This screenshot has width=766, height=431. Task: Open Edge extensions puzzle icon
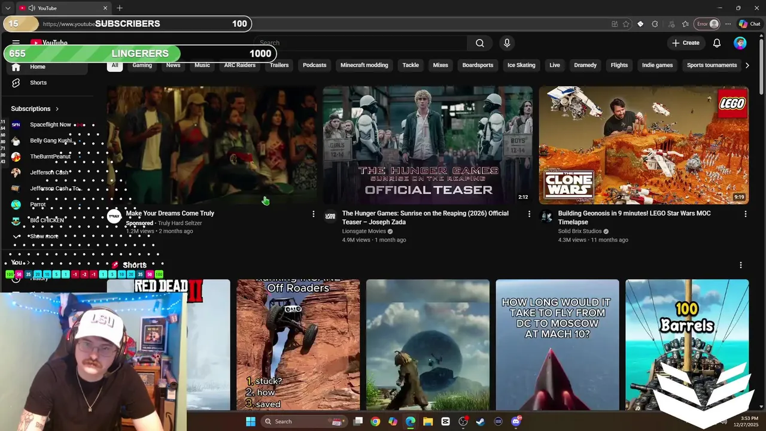pyautogui.click(x=655, y=24)
